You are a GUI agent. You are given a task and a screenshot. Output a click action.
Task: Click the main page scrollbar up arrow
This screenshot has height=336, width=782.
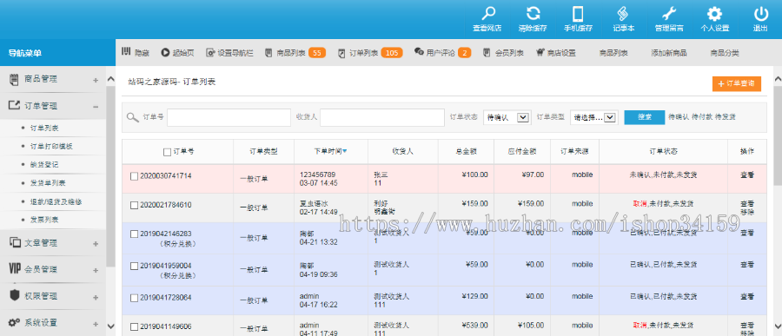click(778, 79)
